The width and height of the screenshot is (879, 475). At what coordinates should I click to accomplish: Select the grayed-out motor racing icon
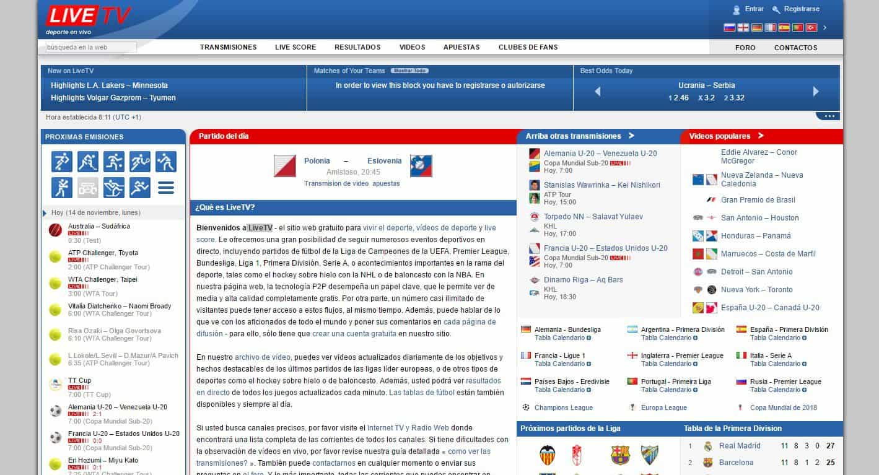(88, 188)
